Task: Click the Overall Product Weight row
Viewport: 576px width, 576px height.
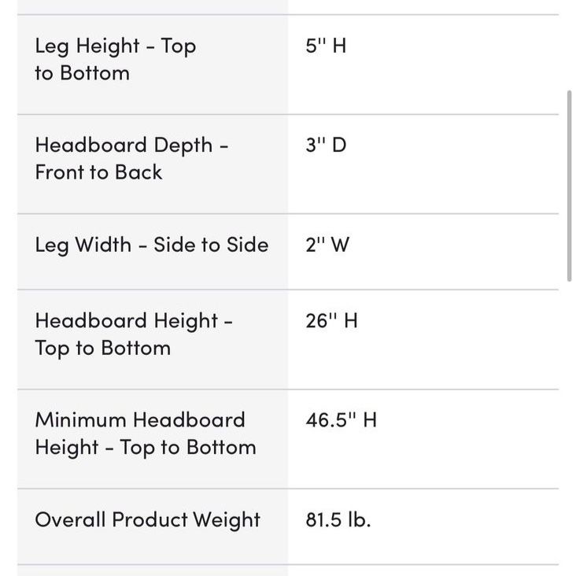Action: pyautogui.click(x=288, y=526)
